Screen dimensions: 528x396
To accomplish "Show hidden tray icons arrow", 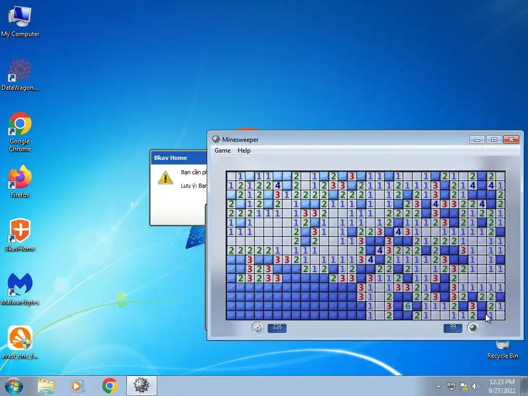I will coord(438,386).
